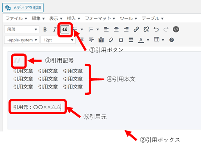The height and width of the screenshot is (147, 201).
Task: Expand bulleted list style options
Action: [82, 30]
